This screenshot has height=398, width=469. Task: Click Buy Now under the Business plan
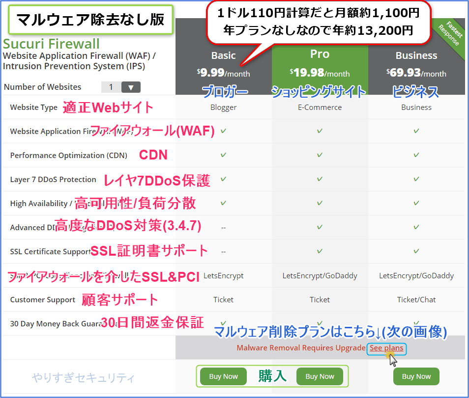pyautogui.click(x=416, y=376)
